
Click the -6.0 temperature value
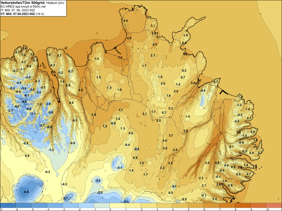coord(26,192)
